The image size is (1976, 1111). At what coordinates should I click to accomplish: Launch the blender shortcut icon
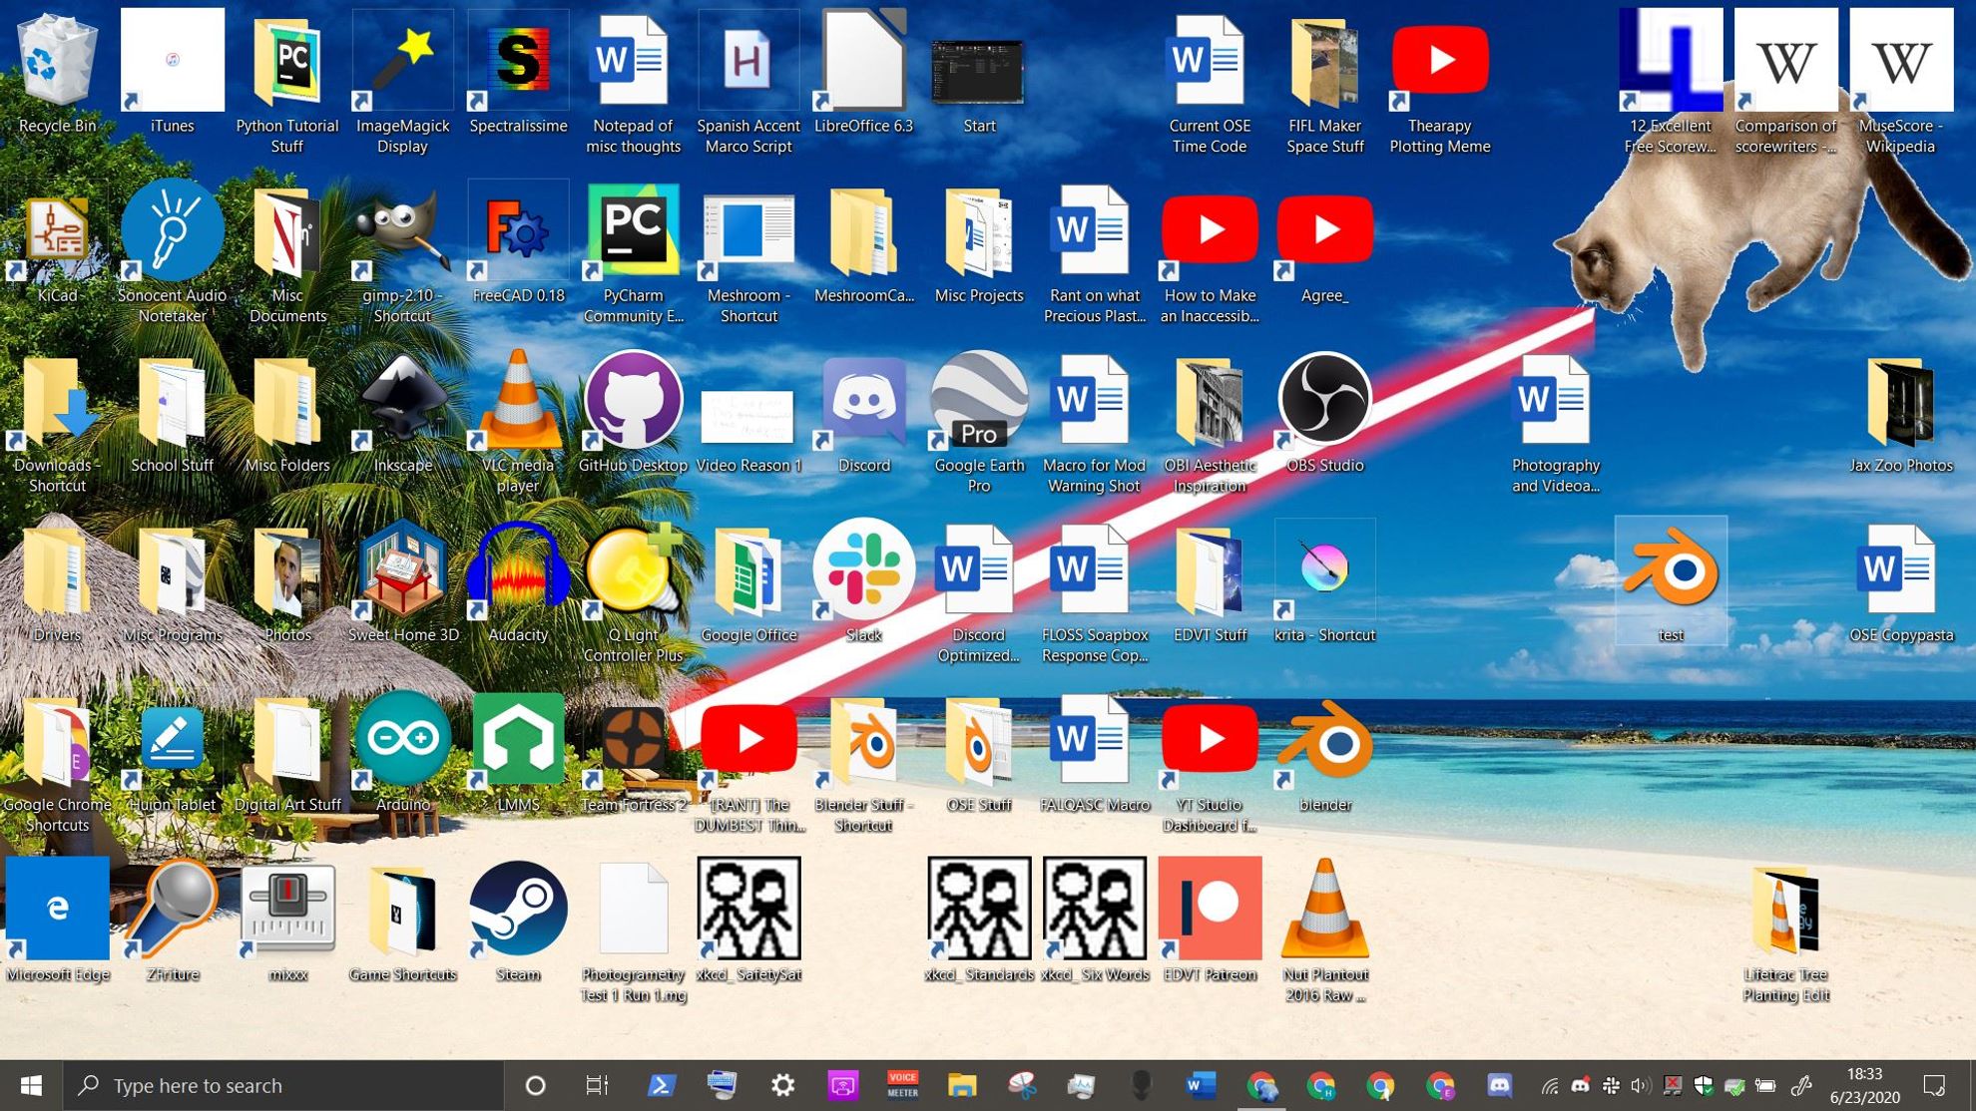[1324, 740]
